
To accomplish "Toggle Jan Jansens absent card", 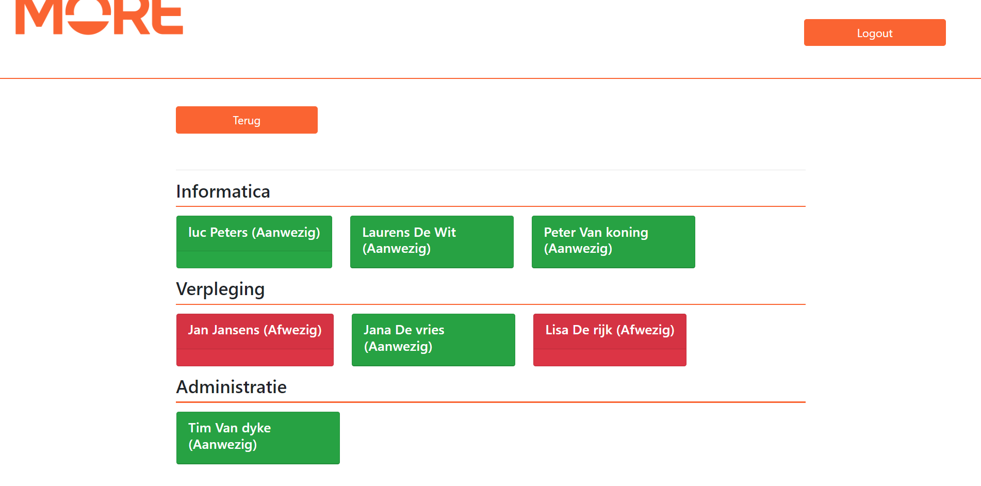I will (255, 330).
